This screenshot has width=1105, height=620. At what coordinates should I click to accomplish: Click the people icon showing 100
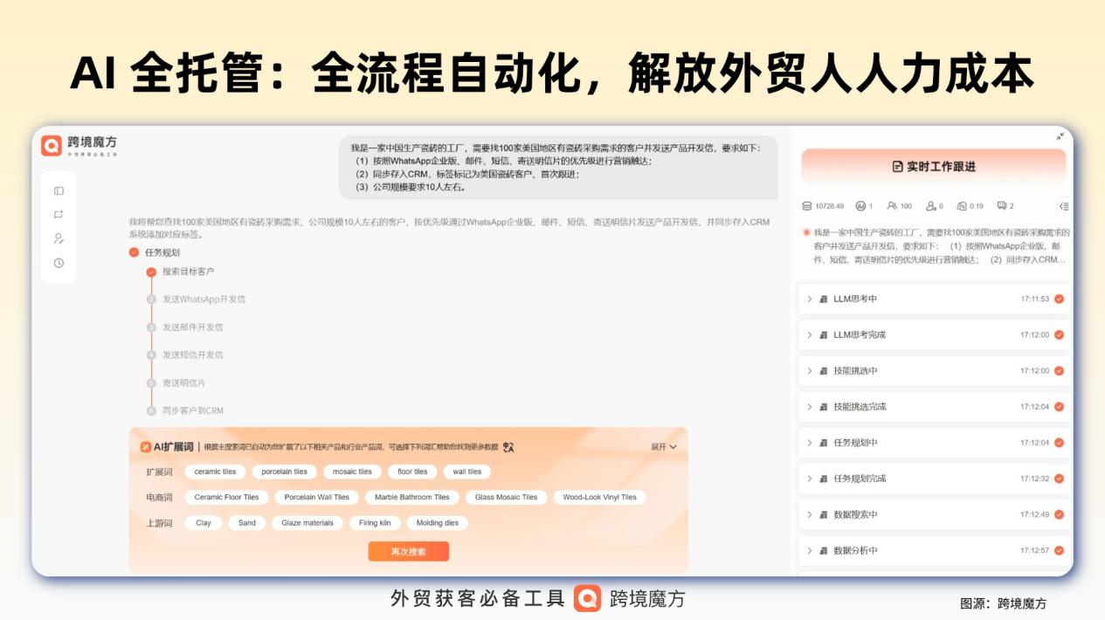[x=892, y=206]
